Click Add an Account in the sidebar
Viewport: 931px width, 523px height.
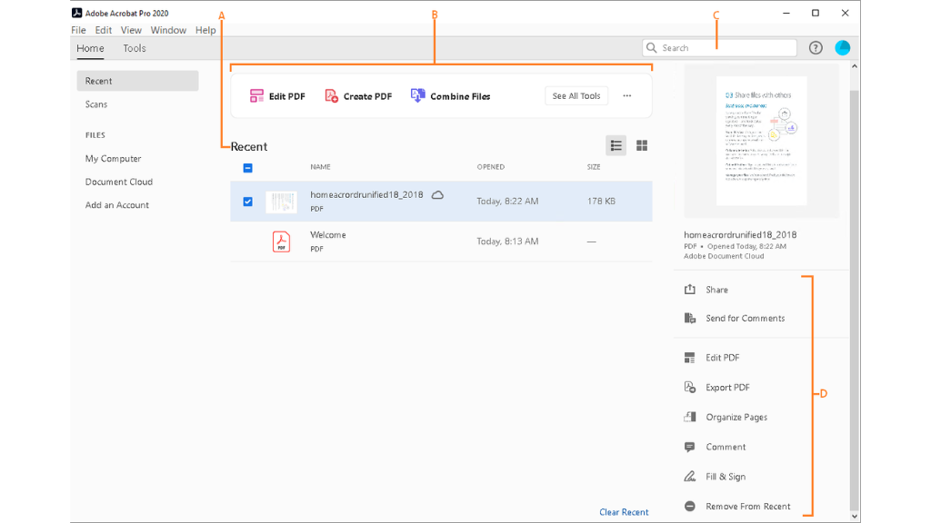(117, 205)
